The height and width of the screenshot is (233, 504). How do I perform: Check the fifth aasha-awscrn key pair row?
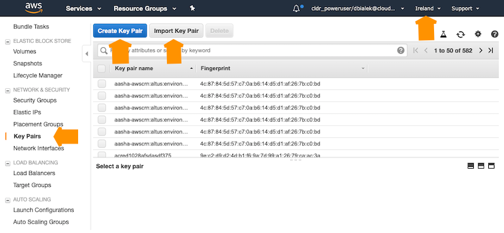(x=101, y=132)
